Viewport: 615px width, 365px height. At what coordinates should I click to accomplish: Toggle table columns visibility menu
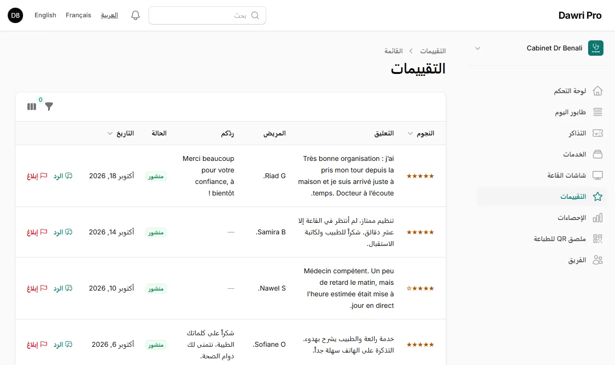pos(32,107)
